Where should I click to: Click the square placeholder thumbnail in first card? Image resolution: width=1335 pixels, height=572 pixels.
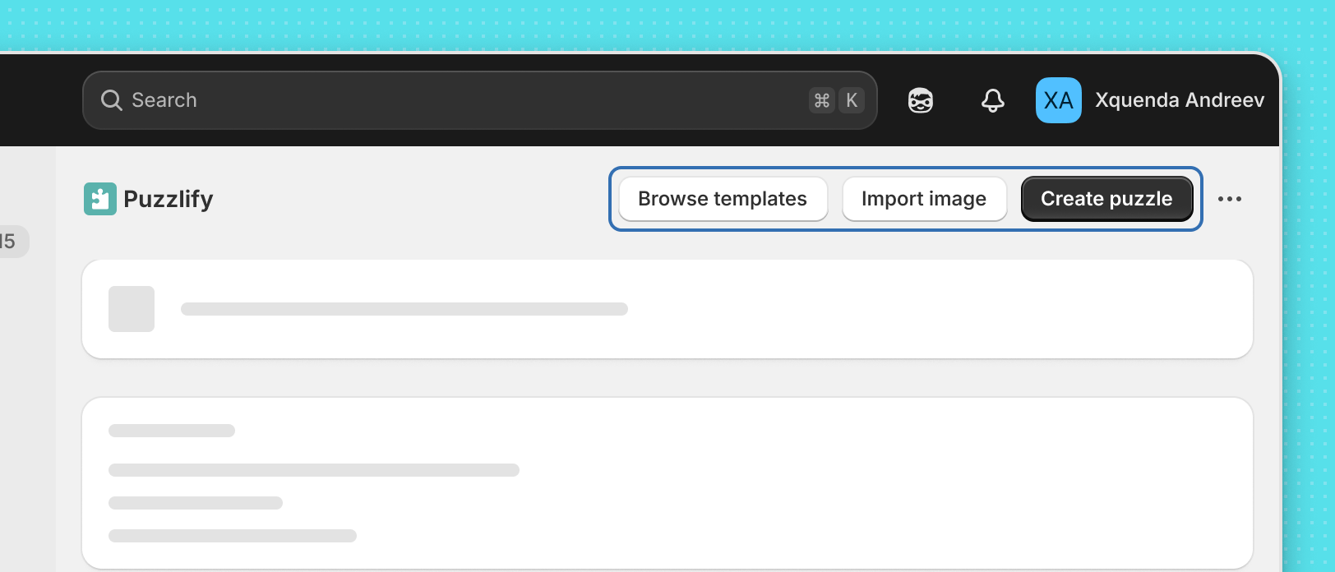tap(132, 309)
